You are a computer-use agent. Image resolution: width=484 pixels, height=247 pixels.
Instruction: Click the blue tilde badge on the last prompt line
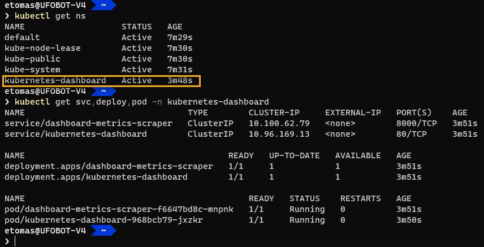(102, 231)
